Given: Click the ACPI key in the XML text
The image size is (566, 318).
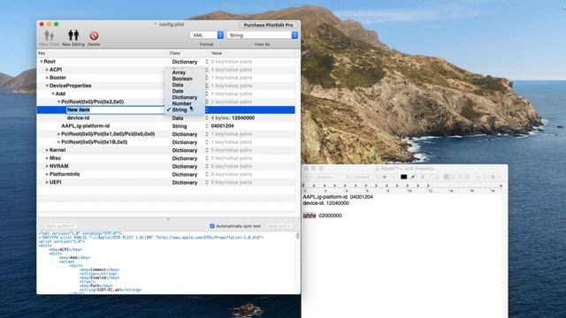Looking at the screenshot, I should (64, 249).
